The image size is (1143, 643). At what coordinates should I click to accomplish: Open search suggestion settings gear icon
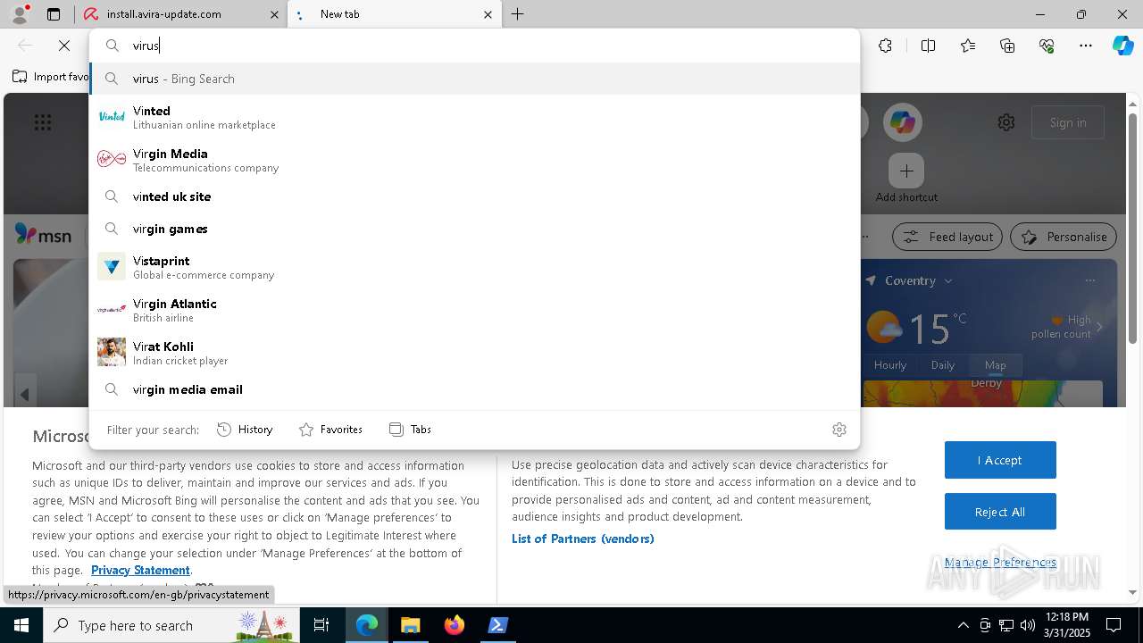coord(839,430)
